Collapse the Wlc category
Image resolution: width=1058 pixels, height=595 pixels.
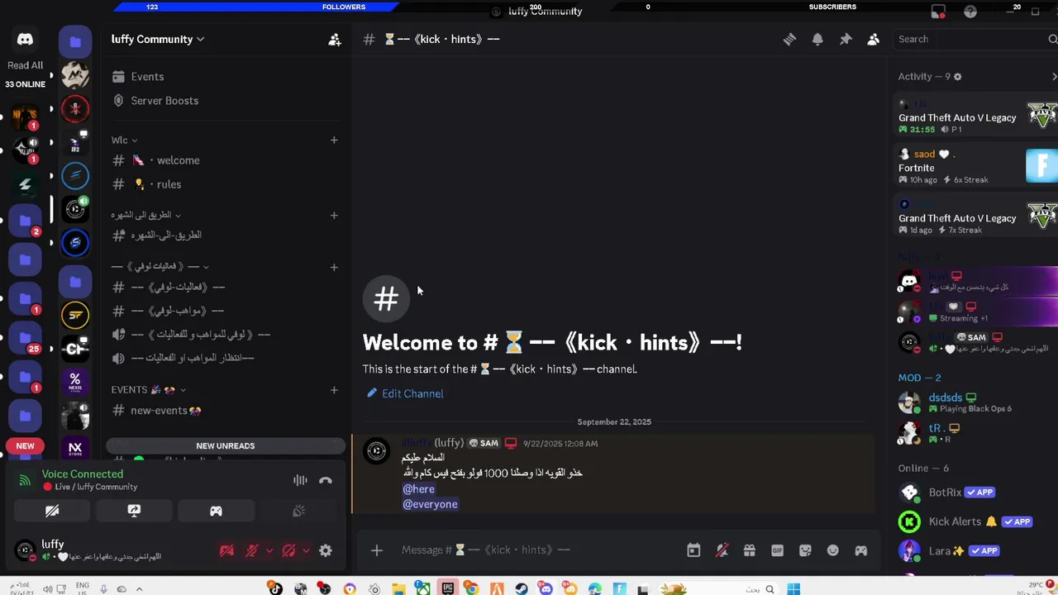pyautogui.click(x=124, y=140)
